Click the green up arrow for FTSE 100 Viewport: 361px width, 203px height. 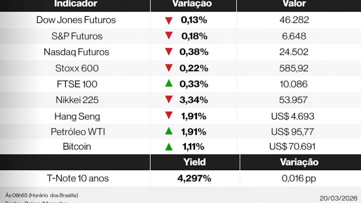point(169,83)
